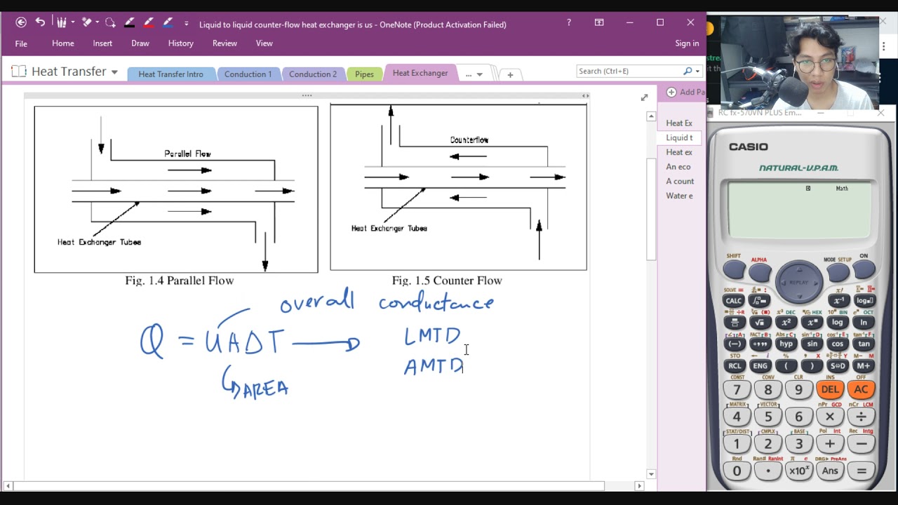Click the CALC button on calculator
This screenshot has width=898, height=505.
click(734, 301)
